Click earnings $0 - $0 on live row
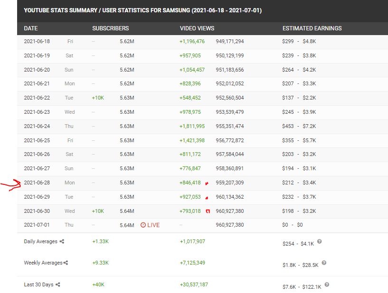Image resolution: width=388 pixels, height=293 pixels. pos(292,225)
